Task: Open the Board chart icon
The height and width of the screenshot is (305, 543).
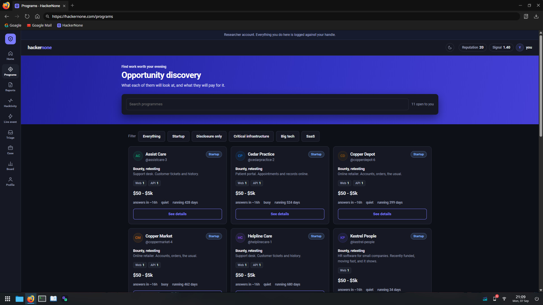Action: (10, 166)
